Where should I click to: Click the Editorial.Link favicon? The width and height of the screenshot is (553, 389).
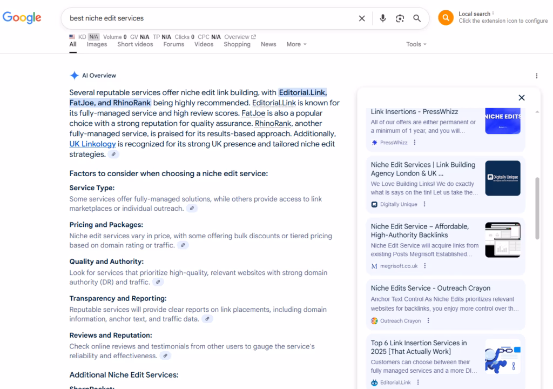point(374,383)
